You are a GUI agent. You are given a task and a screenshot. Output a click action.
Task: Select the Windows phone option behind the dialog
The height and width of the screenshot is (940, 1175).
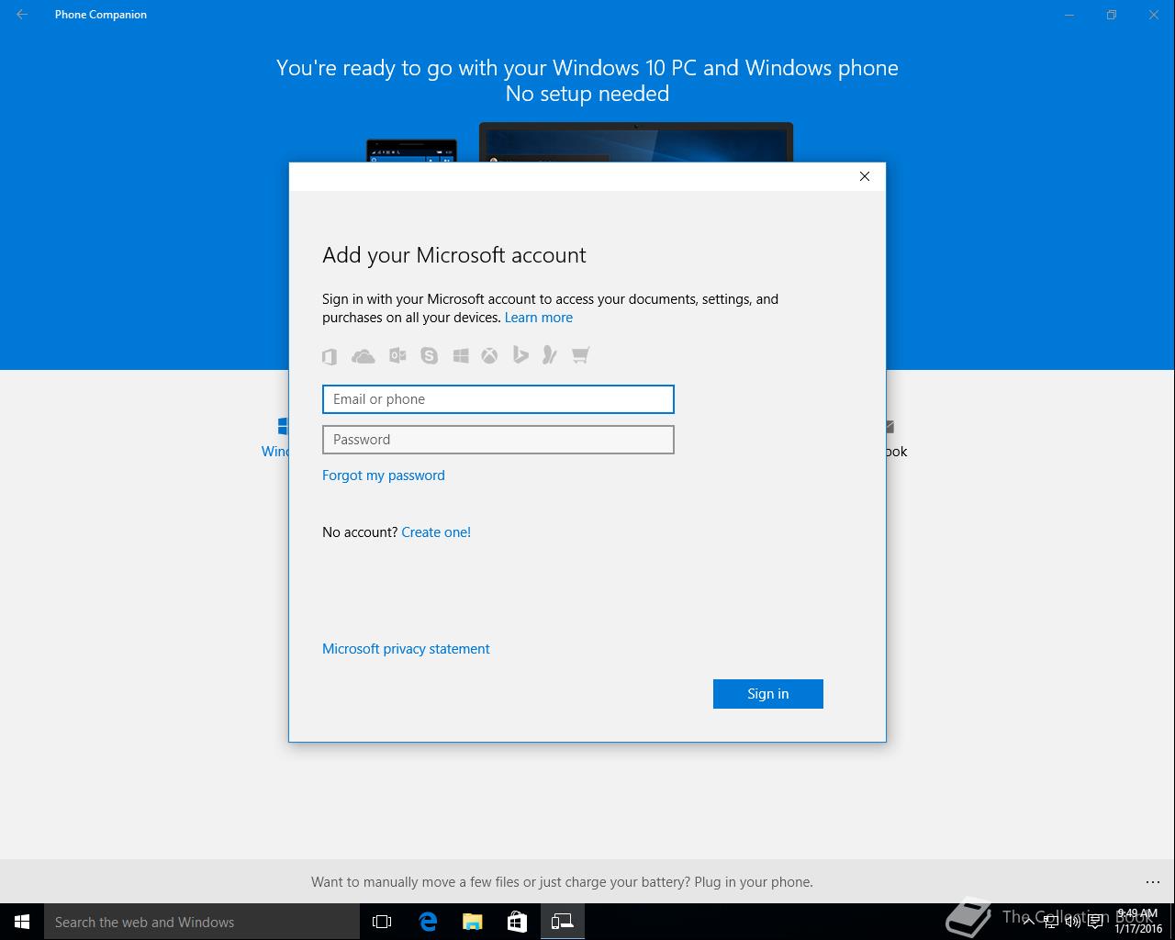[275, 439]
